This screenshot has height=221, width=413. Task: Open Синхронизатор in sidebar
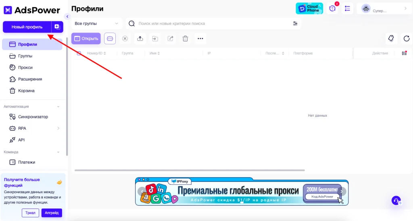(x=32, y=117)
